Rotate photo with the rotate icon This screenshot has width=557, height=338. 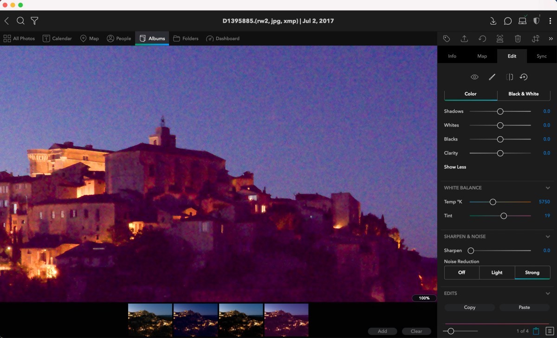tap(482, 39)
